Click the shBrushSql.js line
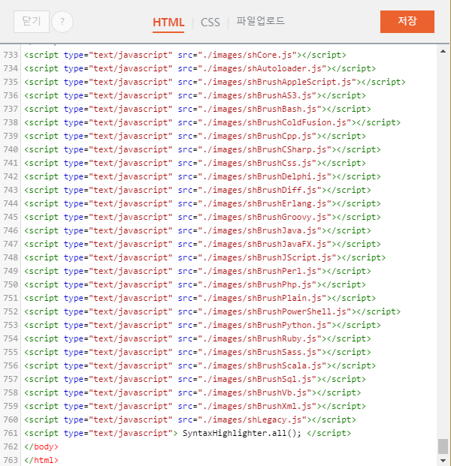Image resolution: width=451 pixels, height=466 pixels. click(195, 380)
